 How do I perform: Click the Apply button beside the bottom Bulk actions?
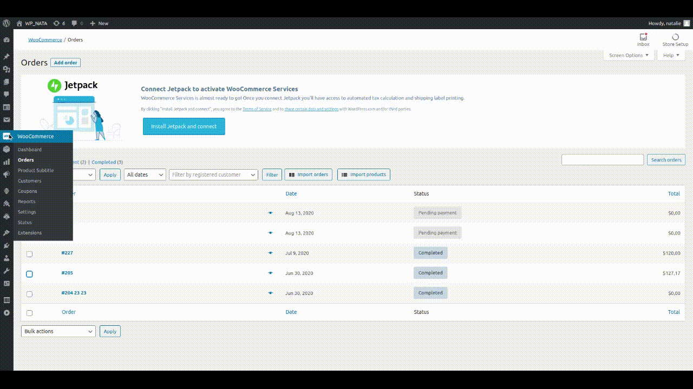(x=110, y=331)
